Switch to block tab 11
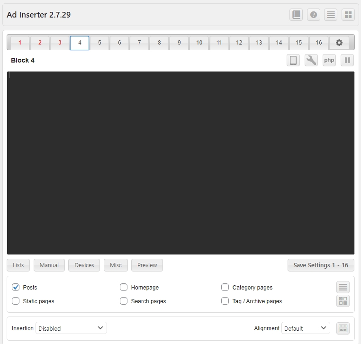This screenshot has height=344, width=361. pos(219,43)
